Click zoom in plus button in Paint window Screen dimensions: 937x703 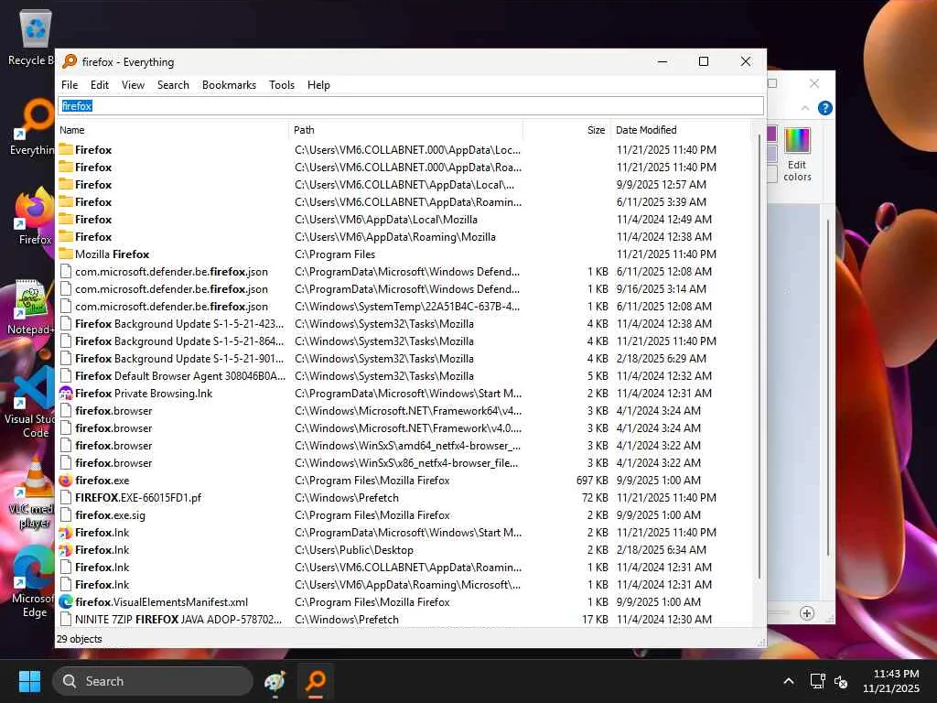(x=807, y=613)
